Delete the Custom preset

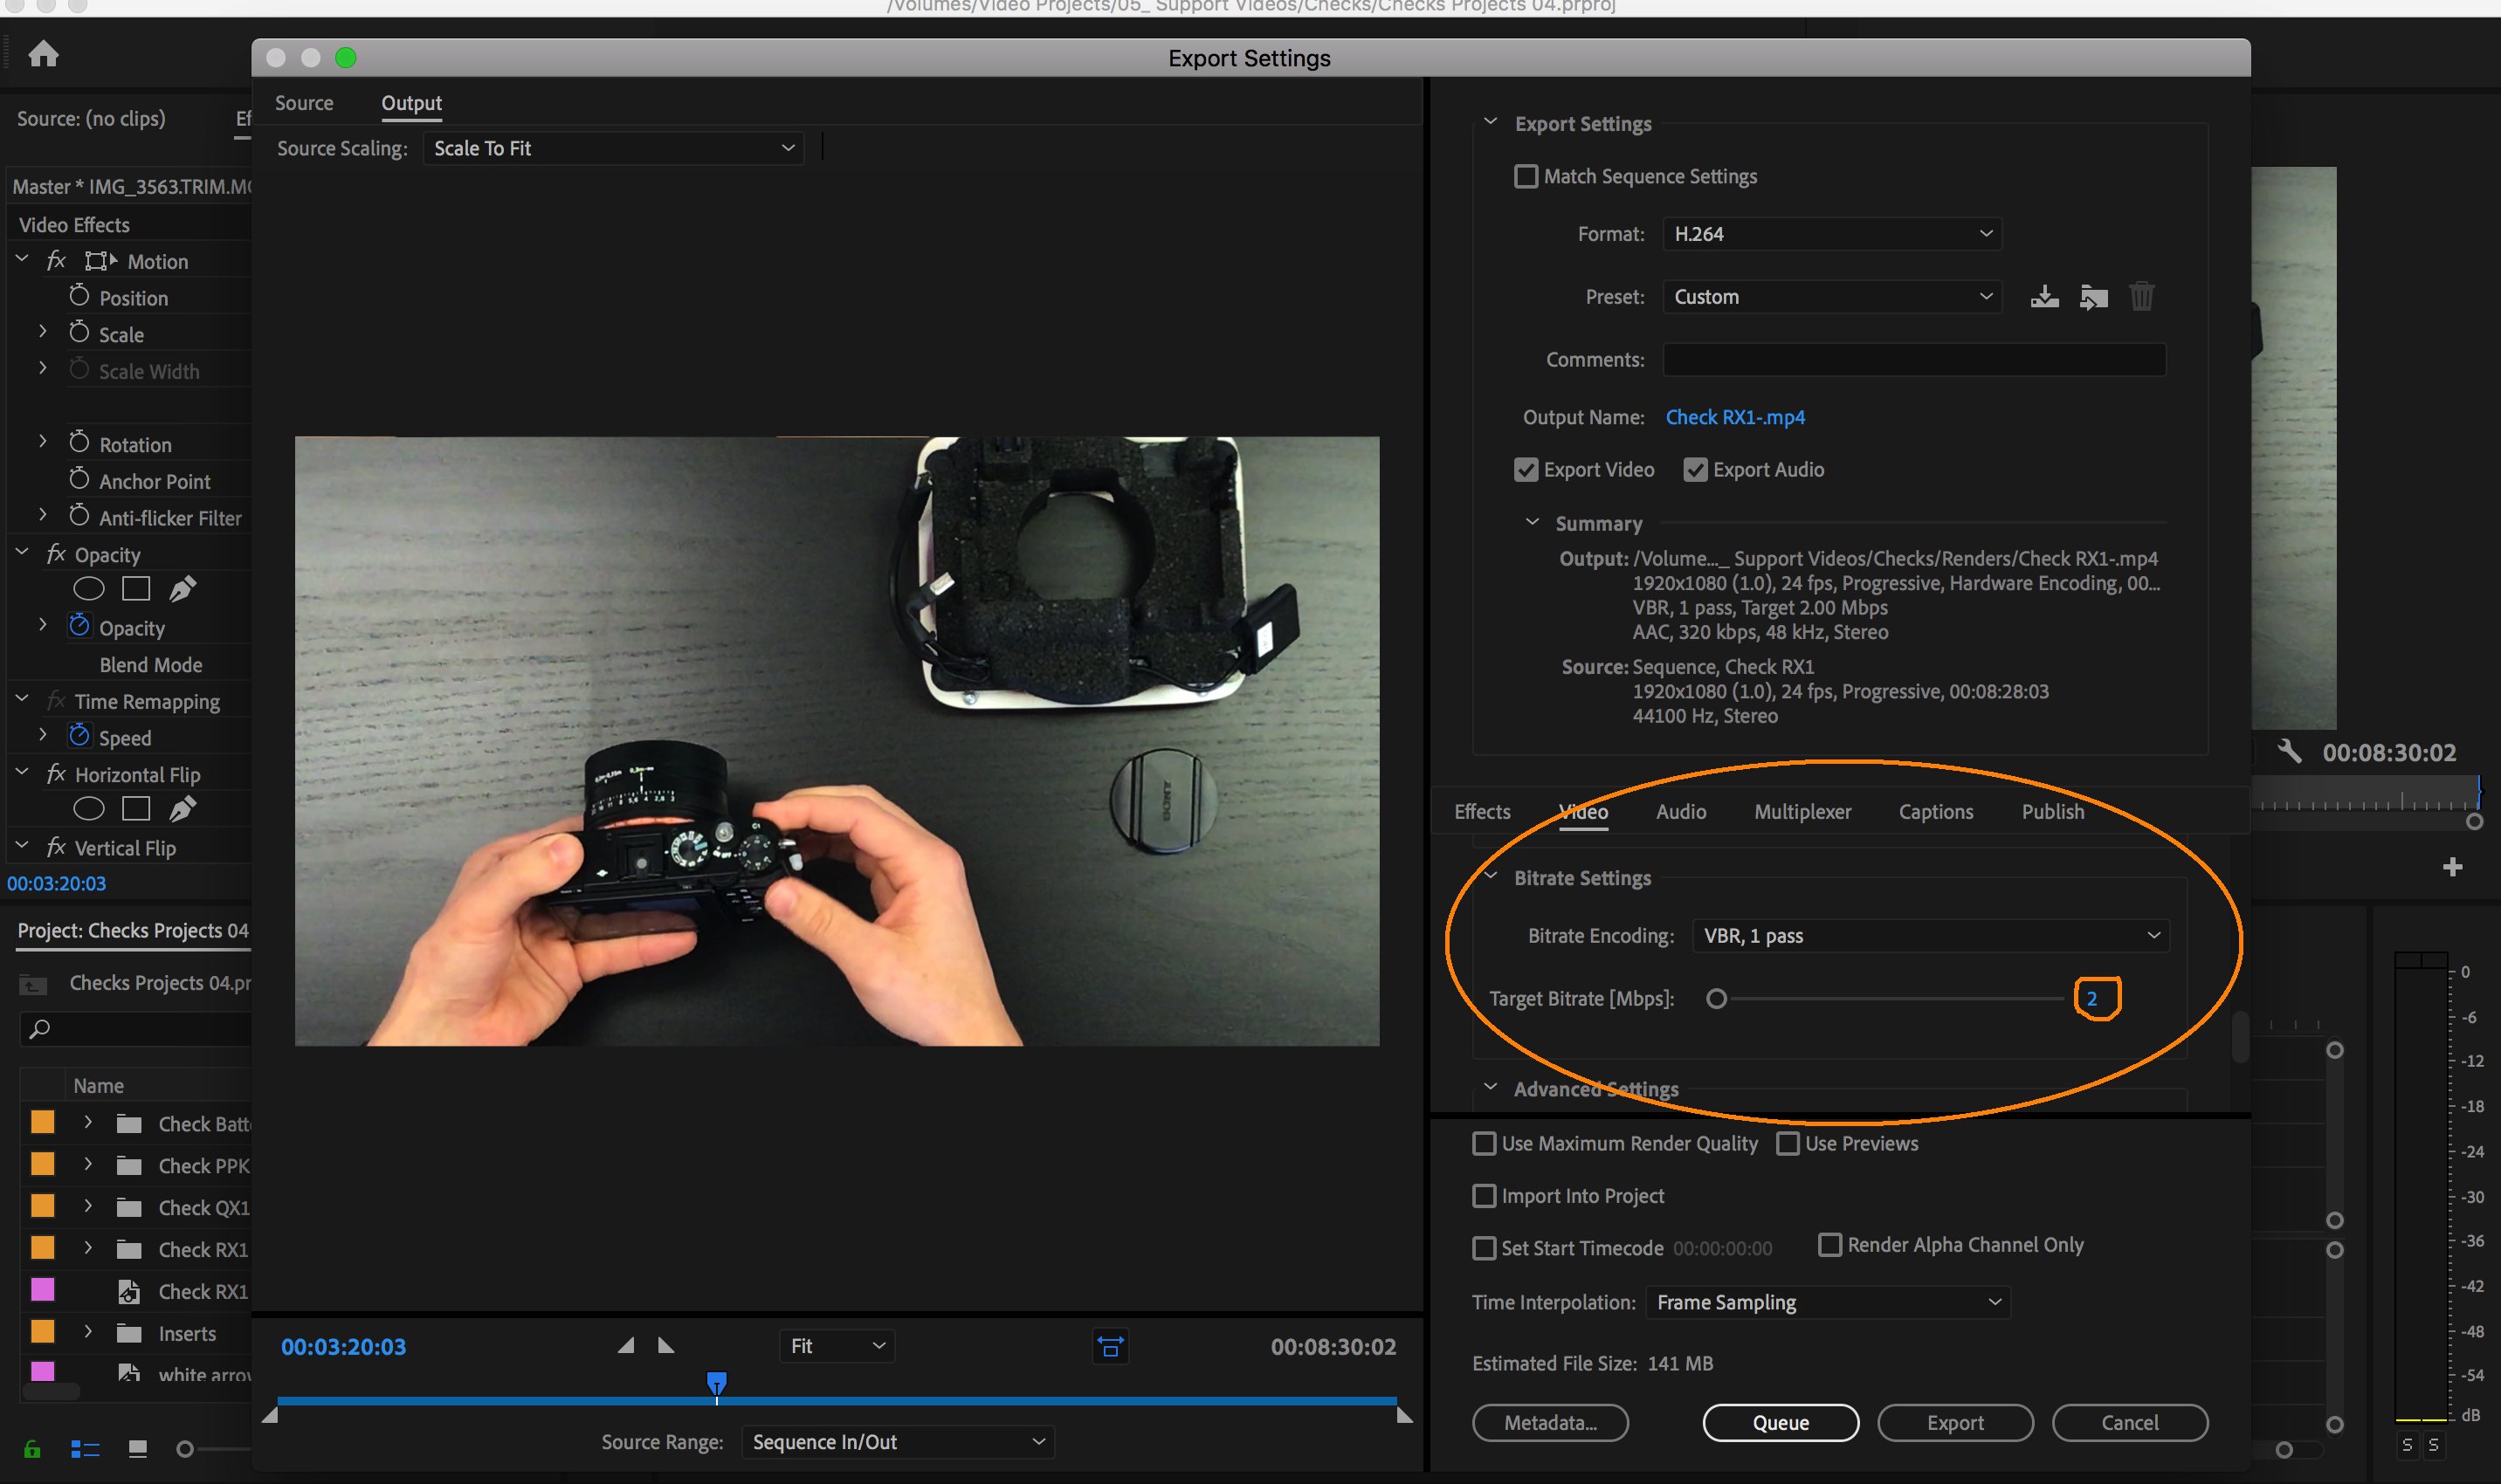(2142, 296)
